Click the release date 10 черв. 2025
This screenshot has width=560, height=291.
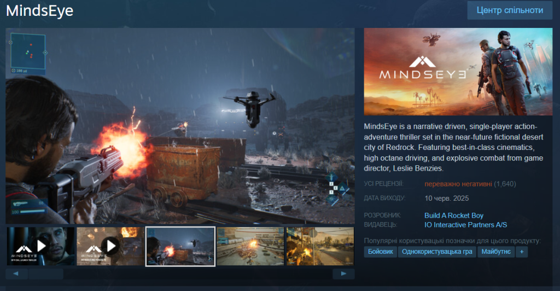446,198
